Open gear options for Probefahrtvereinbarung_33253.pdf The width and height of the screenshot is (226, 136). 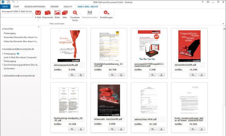pos(112,75)
